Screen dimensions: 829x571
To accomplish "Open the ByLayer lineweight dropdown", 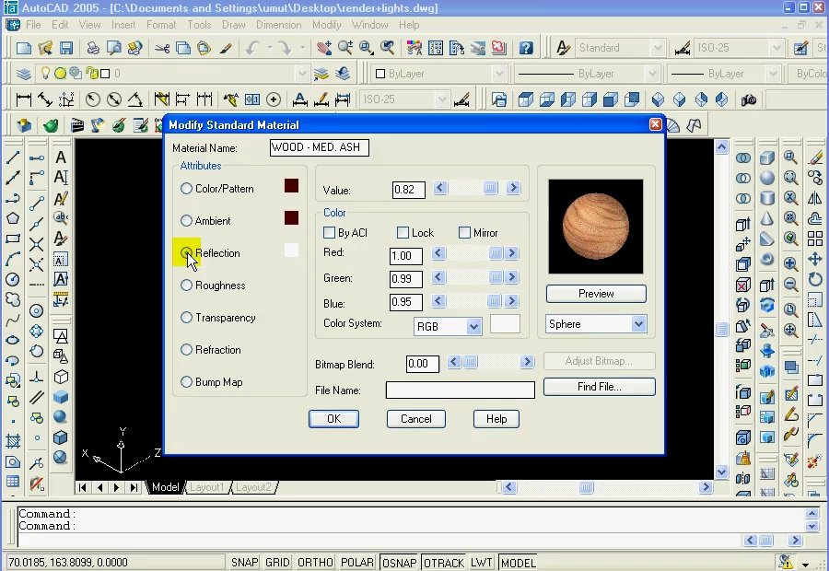I will [773, 74].
